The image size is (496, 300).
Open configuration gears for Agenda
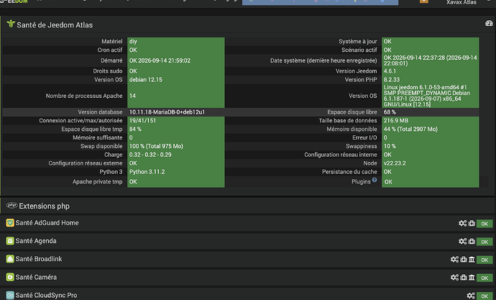click(462, 242)
